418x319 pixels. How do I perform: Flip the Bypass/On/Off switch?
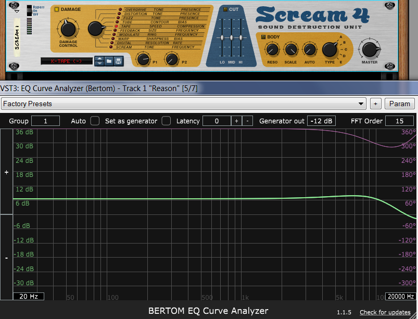coord(29,10)
